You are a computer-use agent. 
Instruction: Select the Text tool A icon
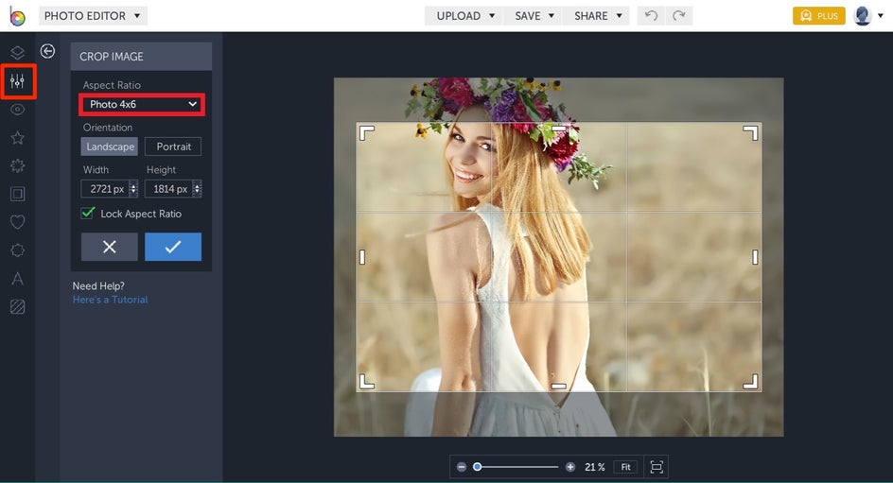pos(18,278)
